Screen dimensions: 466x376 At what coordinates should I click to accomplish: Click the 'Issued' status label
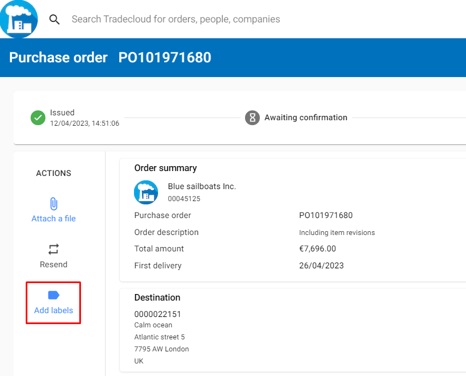click(x=62, y=113)
